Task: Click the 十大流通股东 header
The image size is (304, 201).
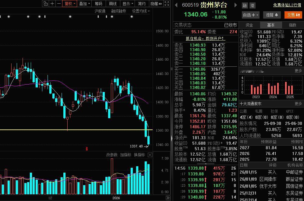Action: pos(250,104)
